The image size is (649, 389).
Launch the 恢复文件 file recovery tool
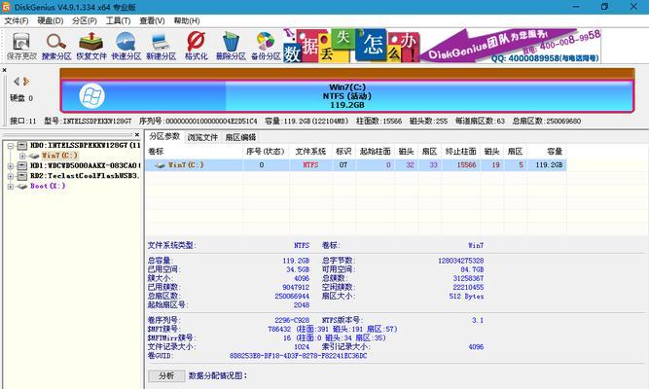click(91, 47)
